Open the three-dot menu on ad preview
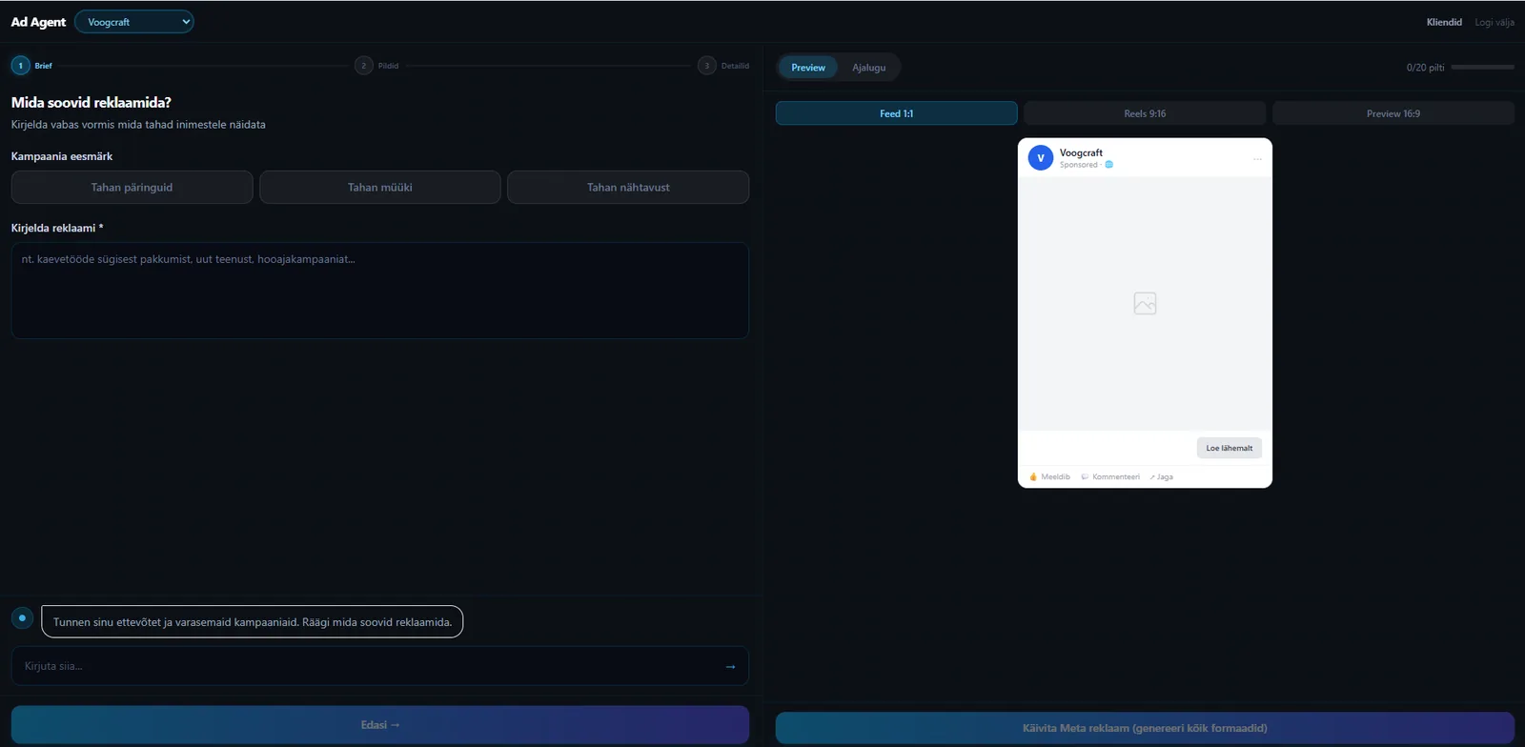Image resolution: width=1525 pixels, height=747 pixels. [x=1257, y=159]
